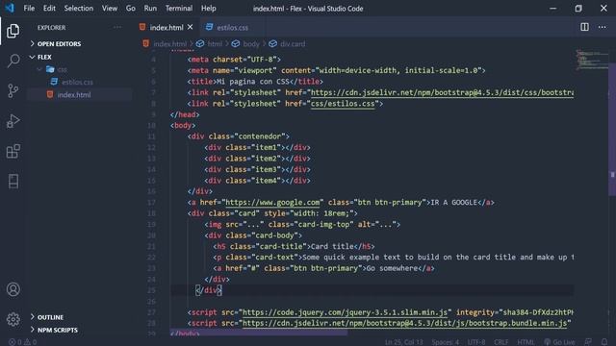This screenshot has height=346, width=616.
Task: Open editor More Actions ellipsis
Action: pos(602,27)
